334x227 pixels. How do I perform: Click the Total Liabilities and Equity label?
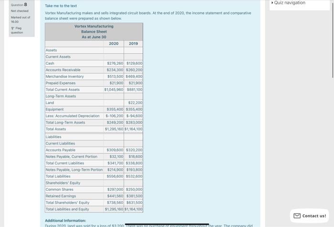67,209
